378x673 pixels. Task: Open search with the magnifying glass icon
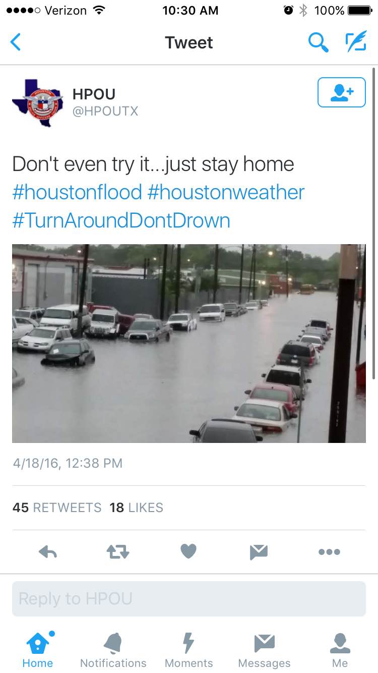[318, 43]
